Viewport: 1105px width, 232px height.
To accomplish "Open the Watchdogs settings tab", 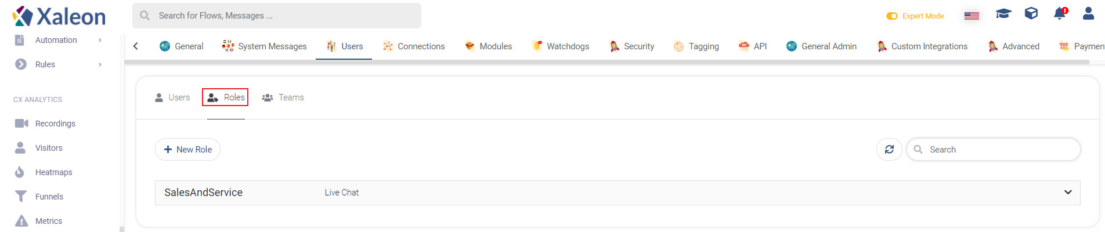I will coord(561,46).
